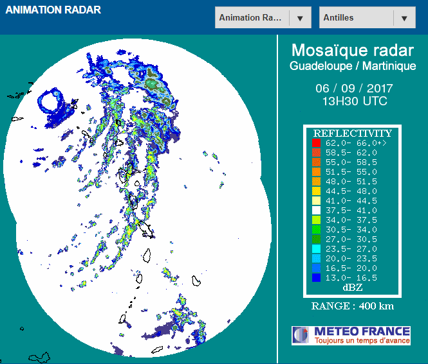Click the Meteo France slogan text

click(x=362, y=341)
